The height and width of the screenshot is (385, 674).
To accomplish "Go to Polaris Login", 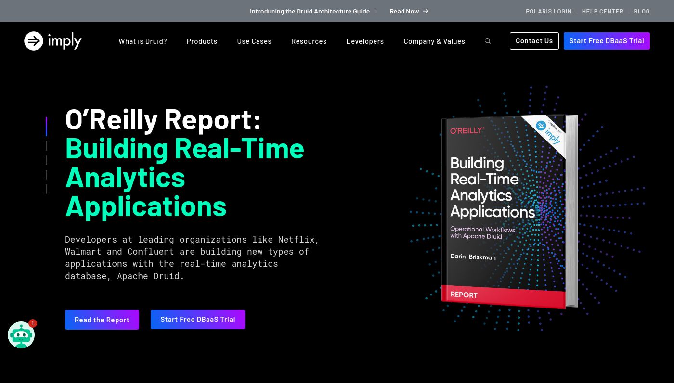I will pyautogui.click(x=548, y=11).
